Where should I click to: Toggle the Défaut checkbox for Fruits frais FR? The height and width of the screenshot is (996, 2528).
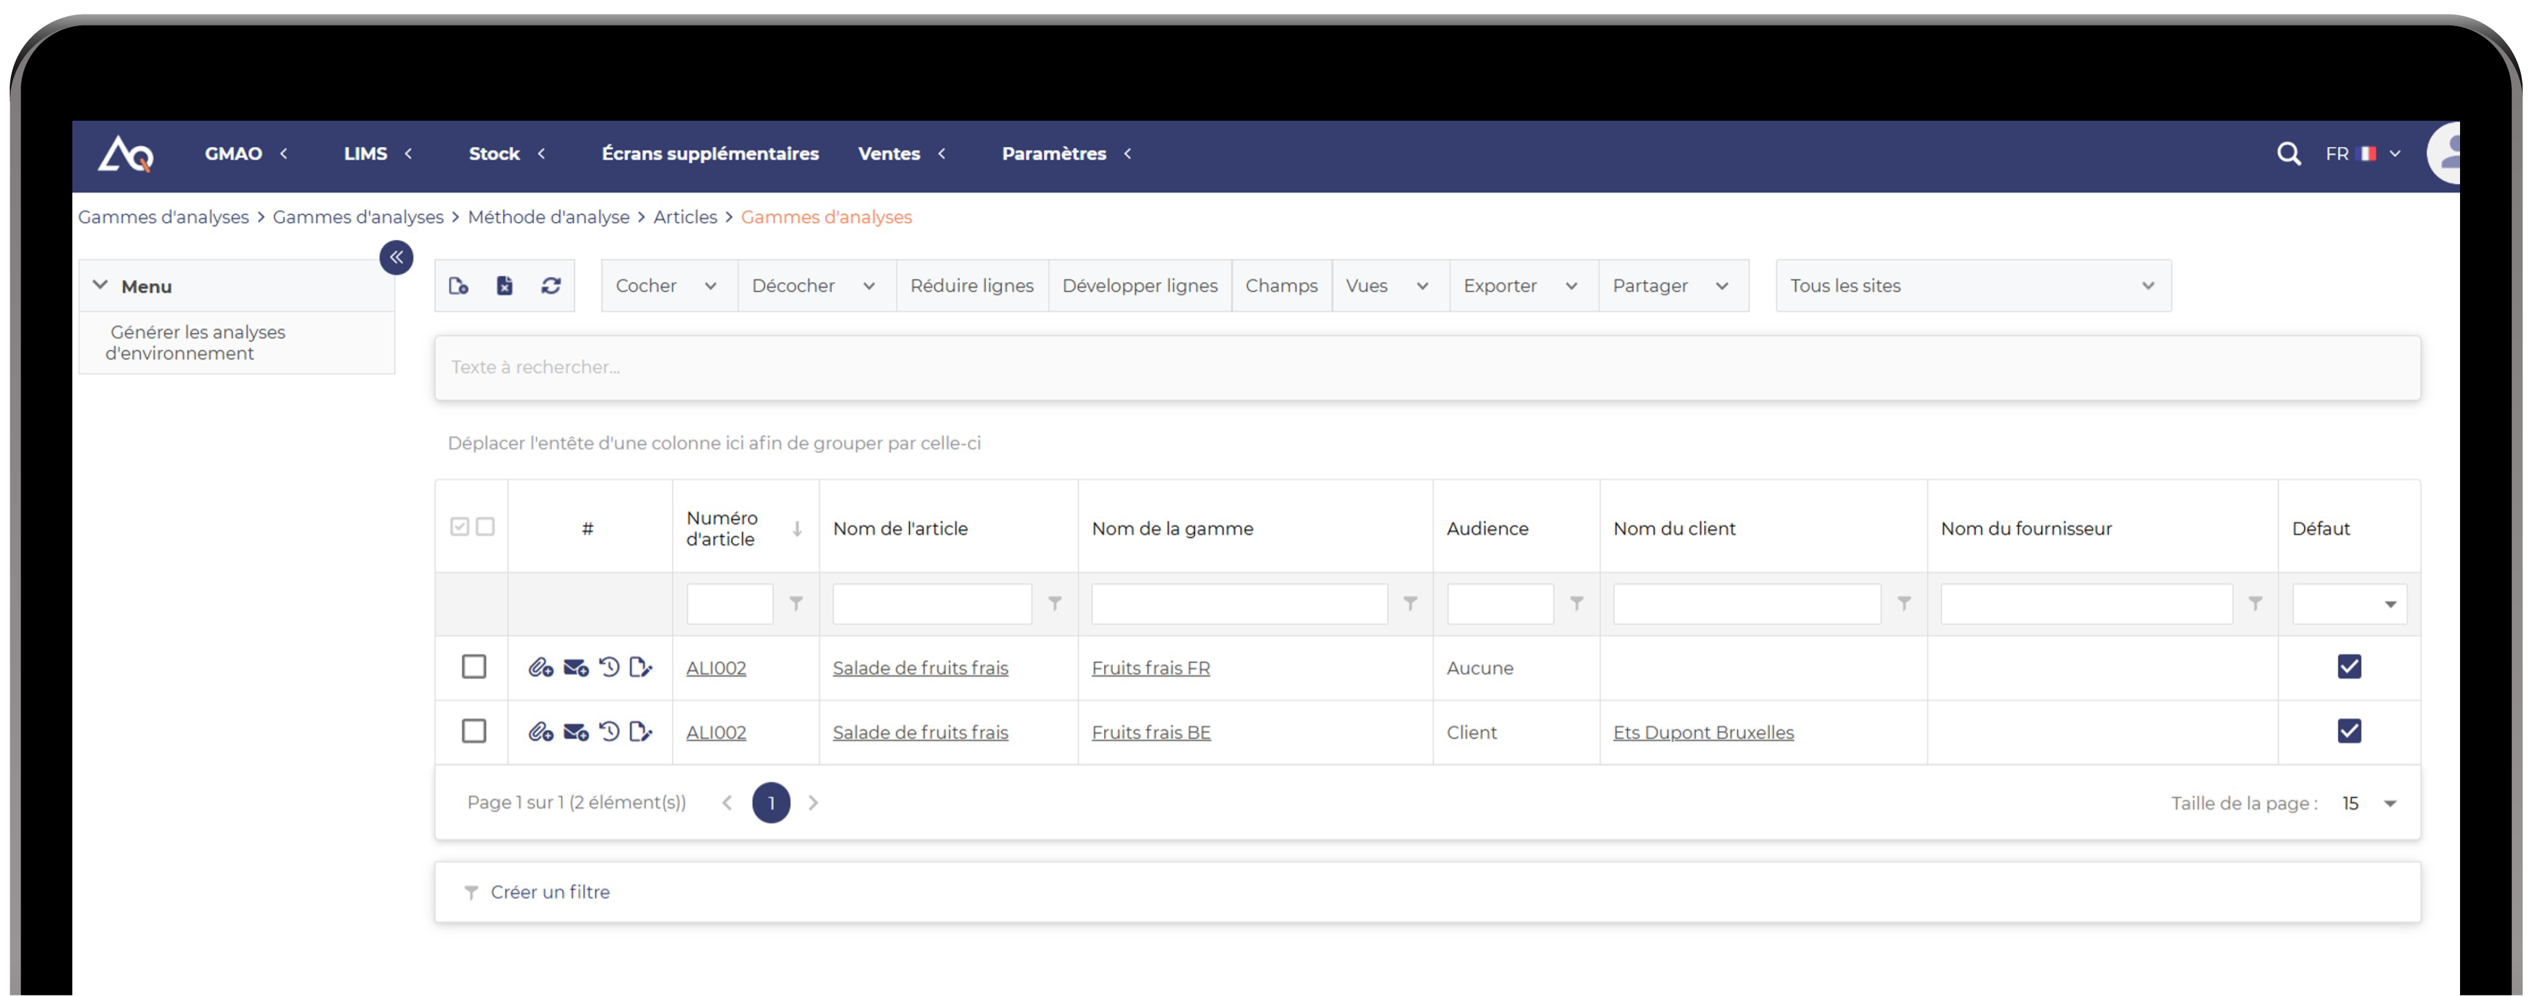2348,667
